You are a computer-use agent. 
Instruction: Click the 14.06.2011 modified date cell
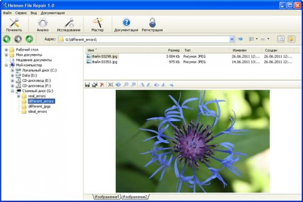[246, 62]
